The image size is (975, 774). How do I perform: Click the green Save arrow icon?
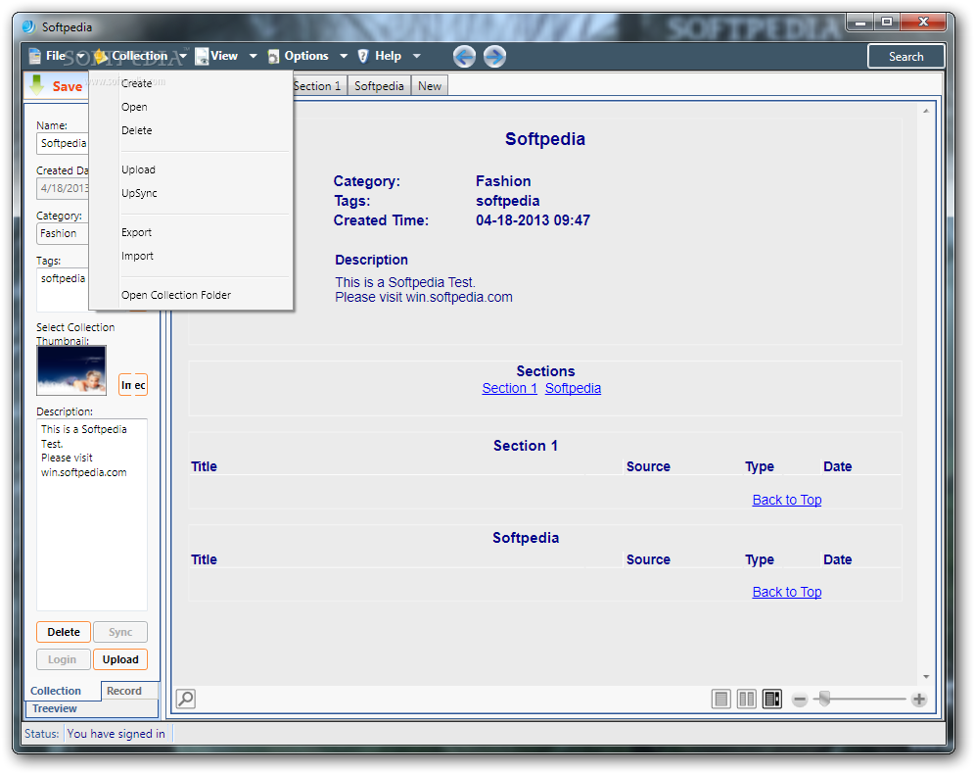(36, 85)
